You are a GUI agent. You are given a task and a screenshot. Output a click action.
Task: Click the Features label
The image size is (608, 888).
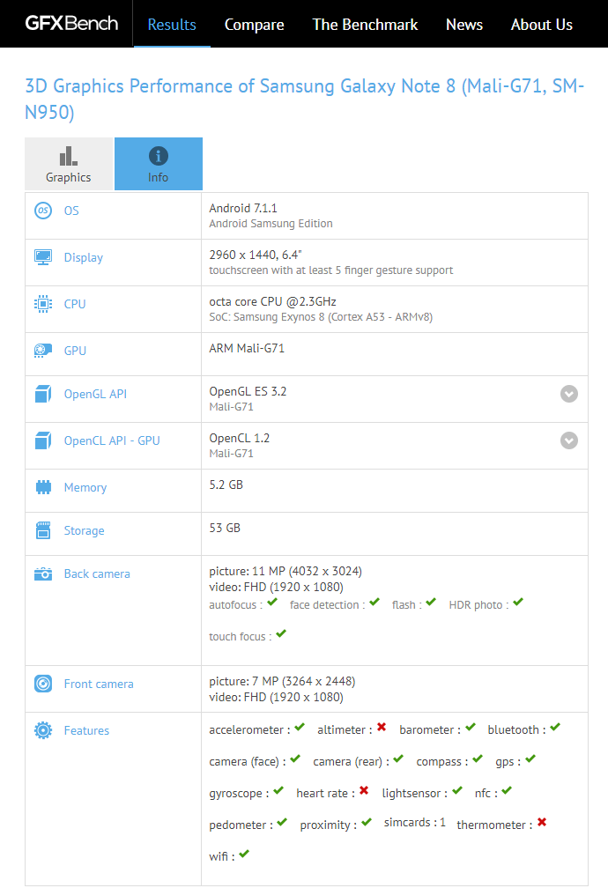coord(86,730)
